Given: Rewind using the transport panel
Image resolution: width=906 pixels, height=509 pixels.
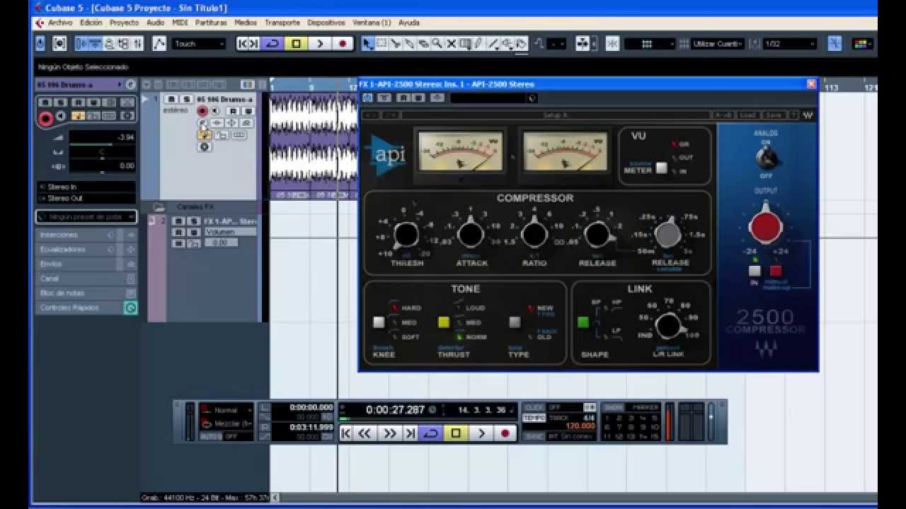Looking at the screenshot, I should [x=365, y=433].
